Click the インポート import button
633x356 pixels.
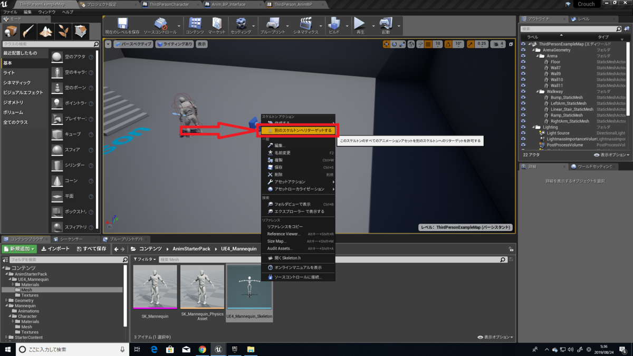coord(55,249)
